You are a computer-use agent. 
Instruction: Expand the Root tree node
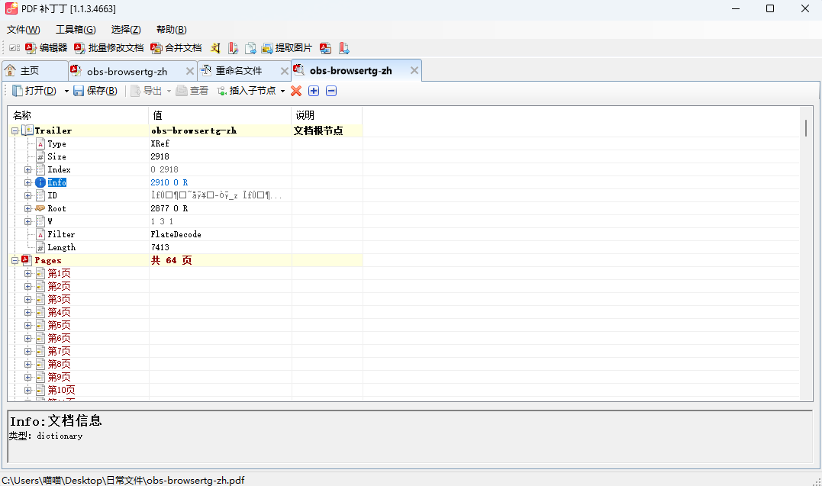(28, 208)
